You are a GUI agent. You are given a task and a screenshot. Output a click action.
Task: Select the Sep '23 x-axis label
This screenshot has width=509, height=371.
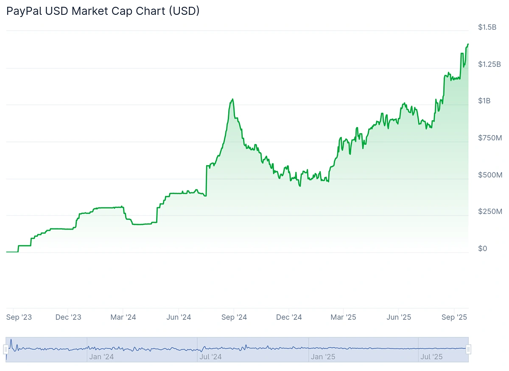coord(19,317)
